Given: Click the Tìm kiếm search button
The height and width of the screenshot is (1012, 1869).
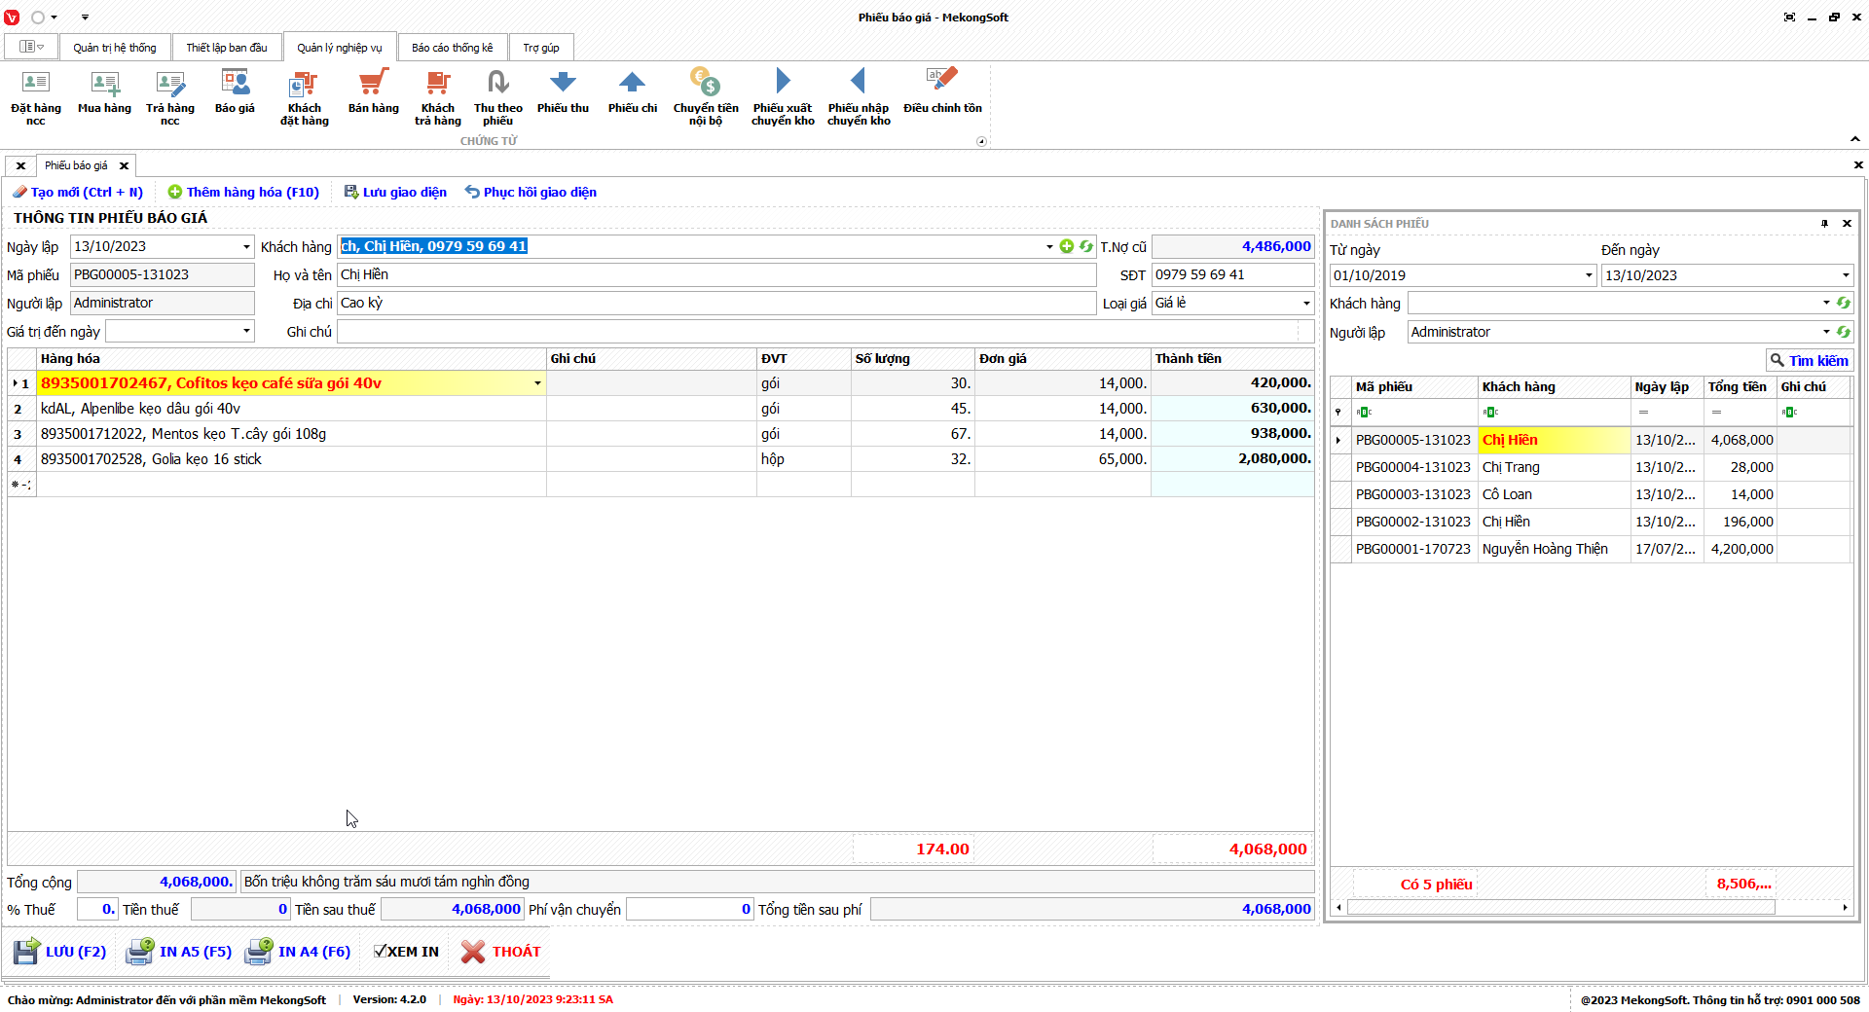Looking at the screenshot, I should click(1809, 361).
